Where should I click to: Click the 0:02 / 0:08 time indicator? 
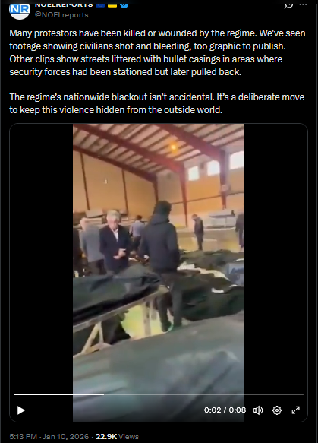[225, 410]
